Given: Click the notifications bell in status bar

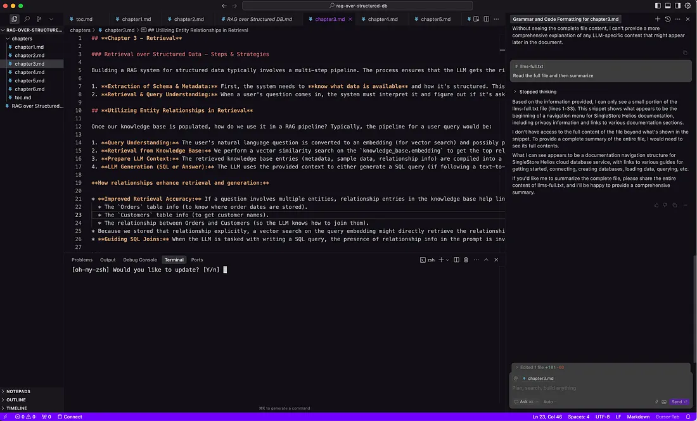Looking at the screenshot, I should pos(688,417).
